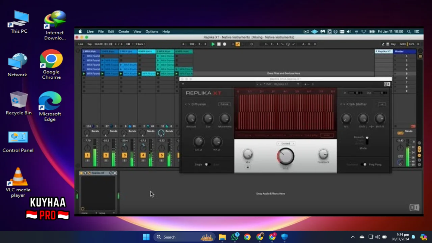Viewport: 432px width, 243px height.
Task: Select previous modulation effect left of Diffusion
Action: (x=186, y=104)
